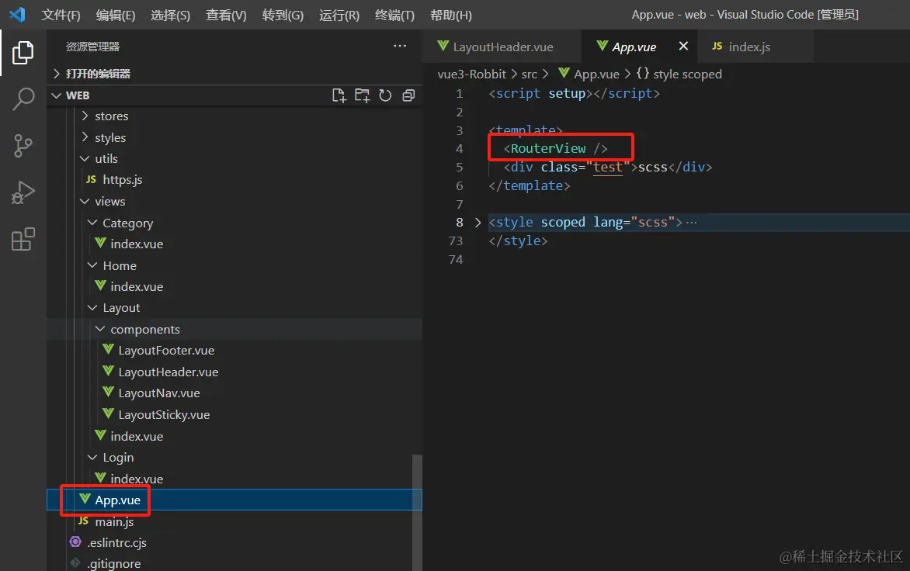The height and width of the screenshot is (571, 910).
Task: Open the Source Control view
Action: 23,146
